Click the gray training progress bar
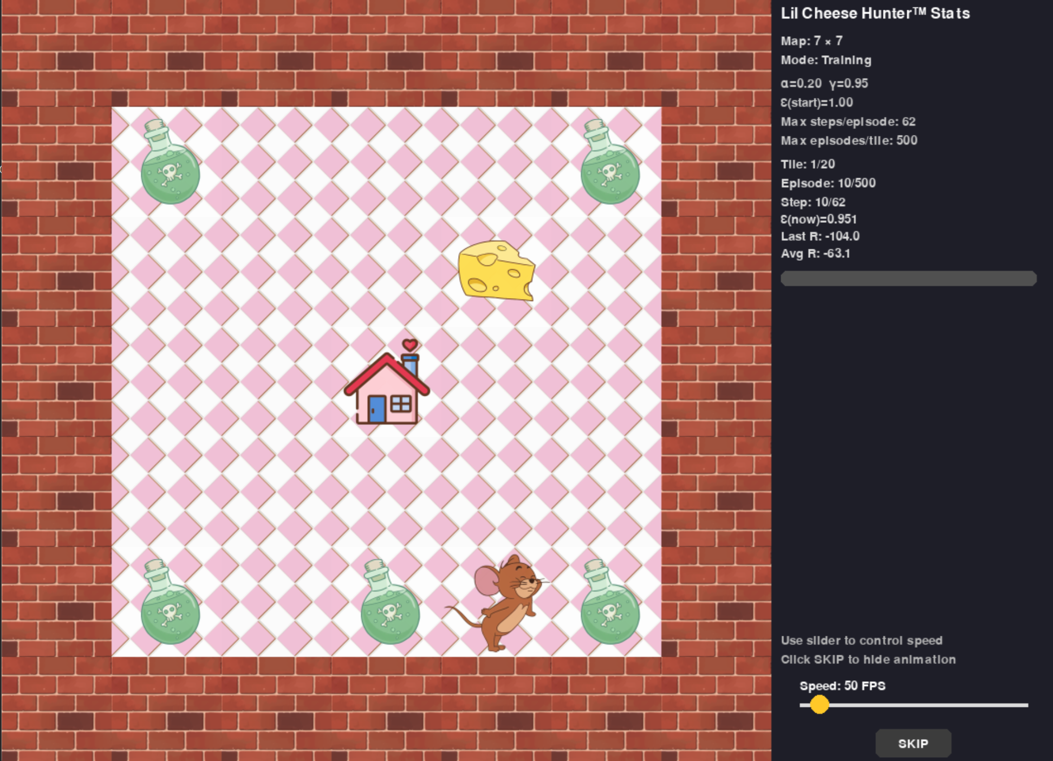This screenshot has width=1053, height=761. (908, 279)
